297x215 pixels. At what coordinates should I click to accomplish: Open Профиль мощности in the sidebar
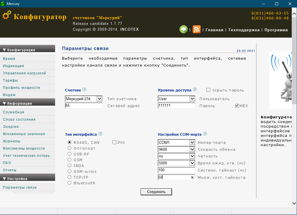(28, 87)
